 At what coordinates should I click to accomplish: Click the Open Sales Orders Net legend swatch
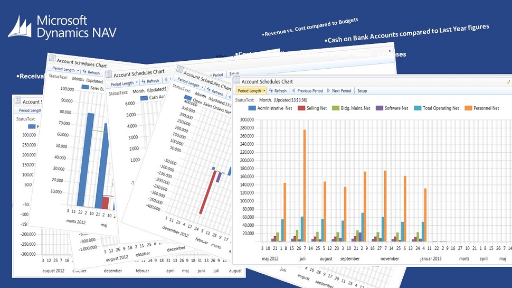coord(188,97)
